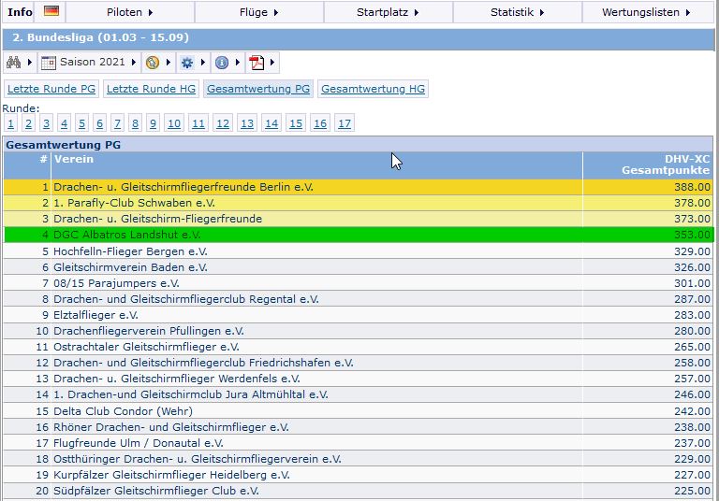
Task: Click the PDF export icon
Action: click(x=257, y=63)
